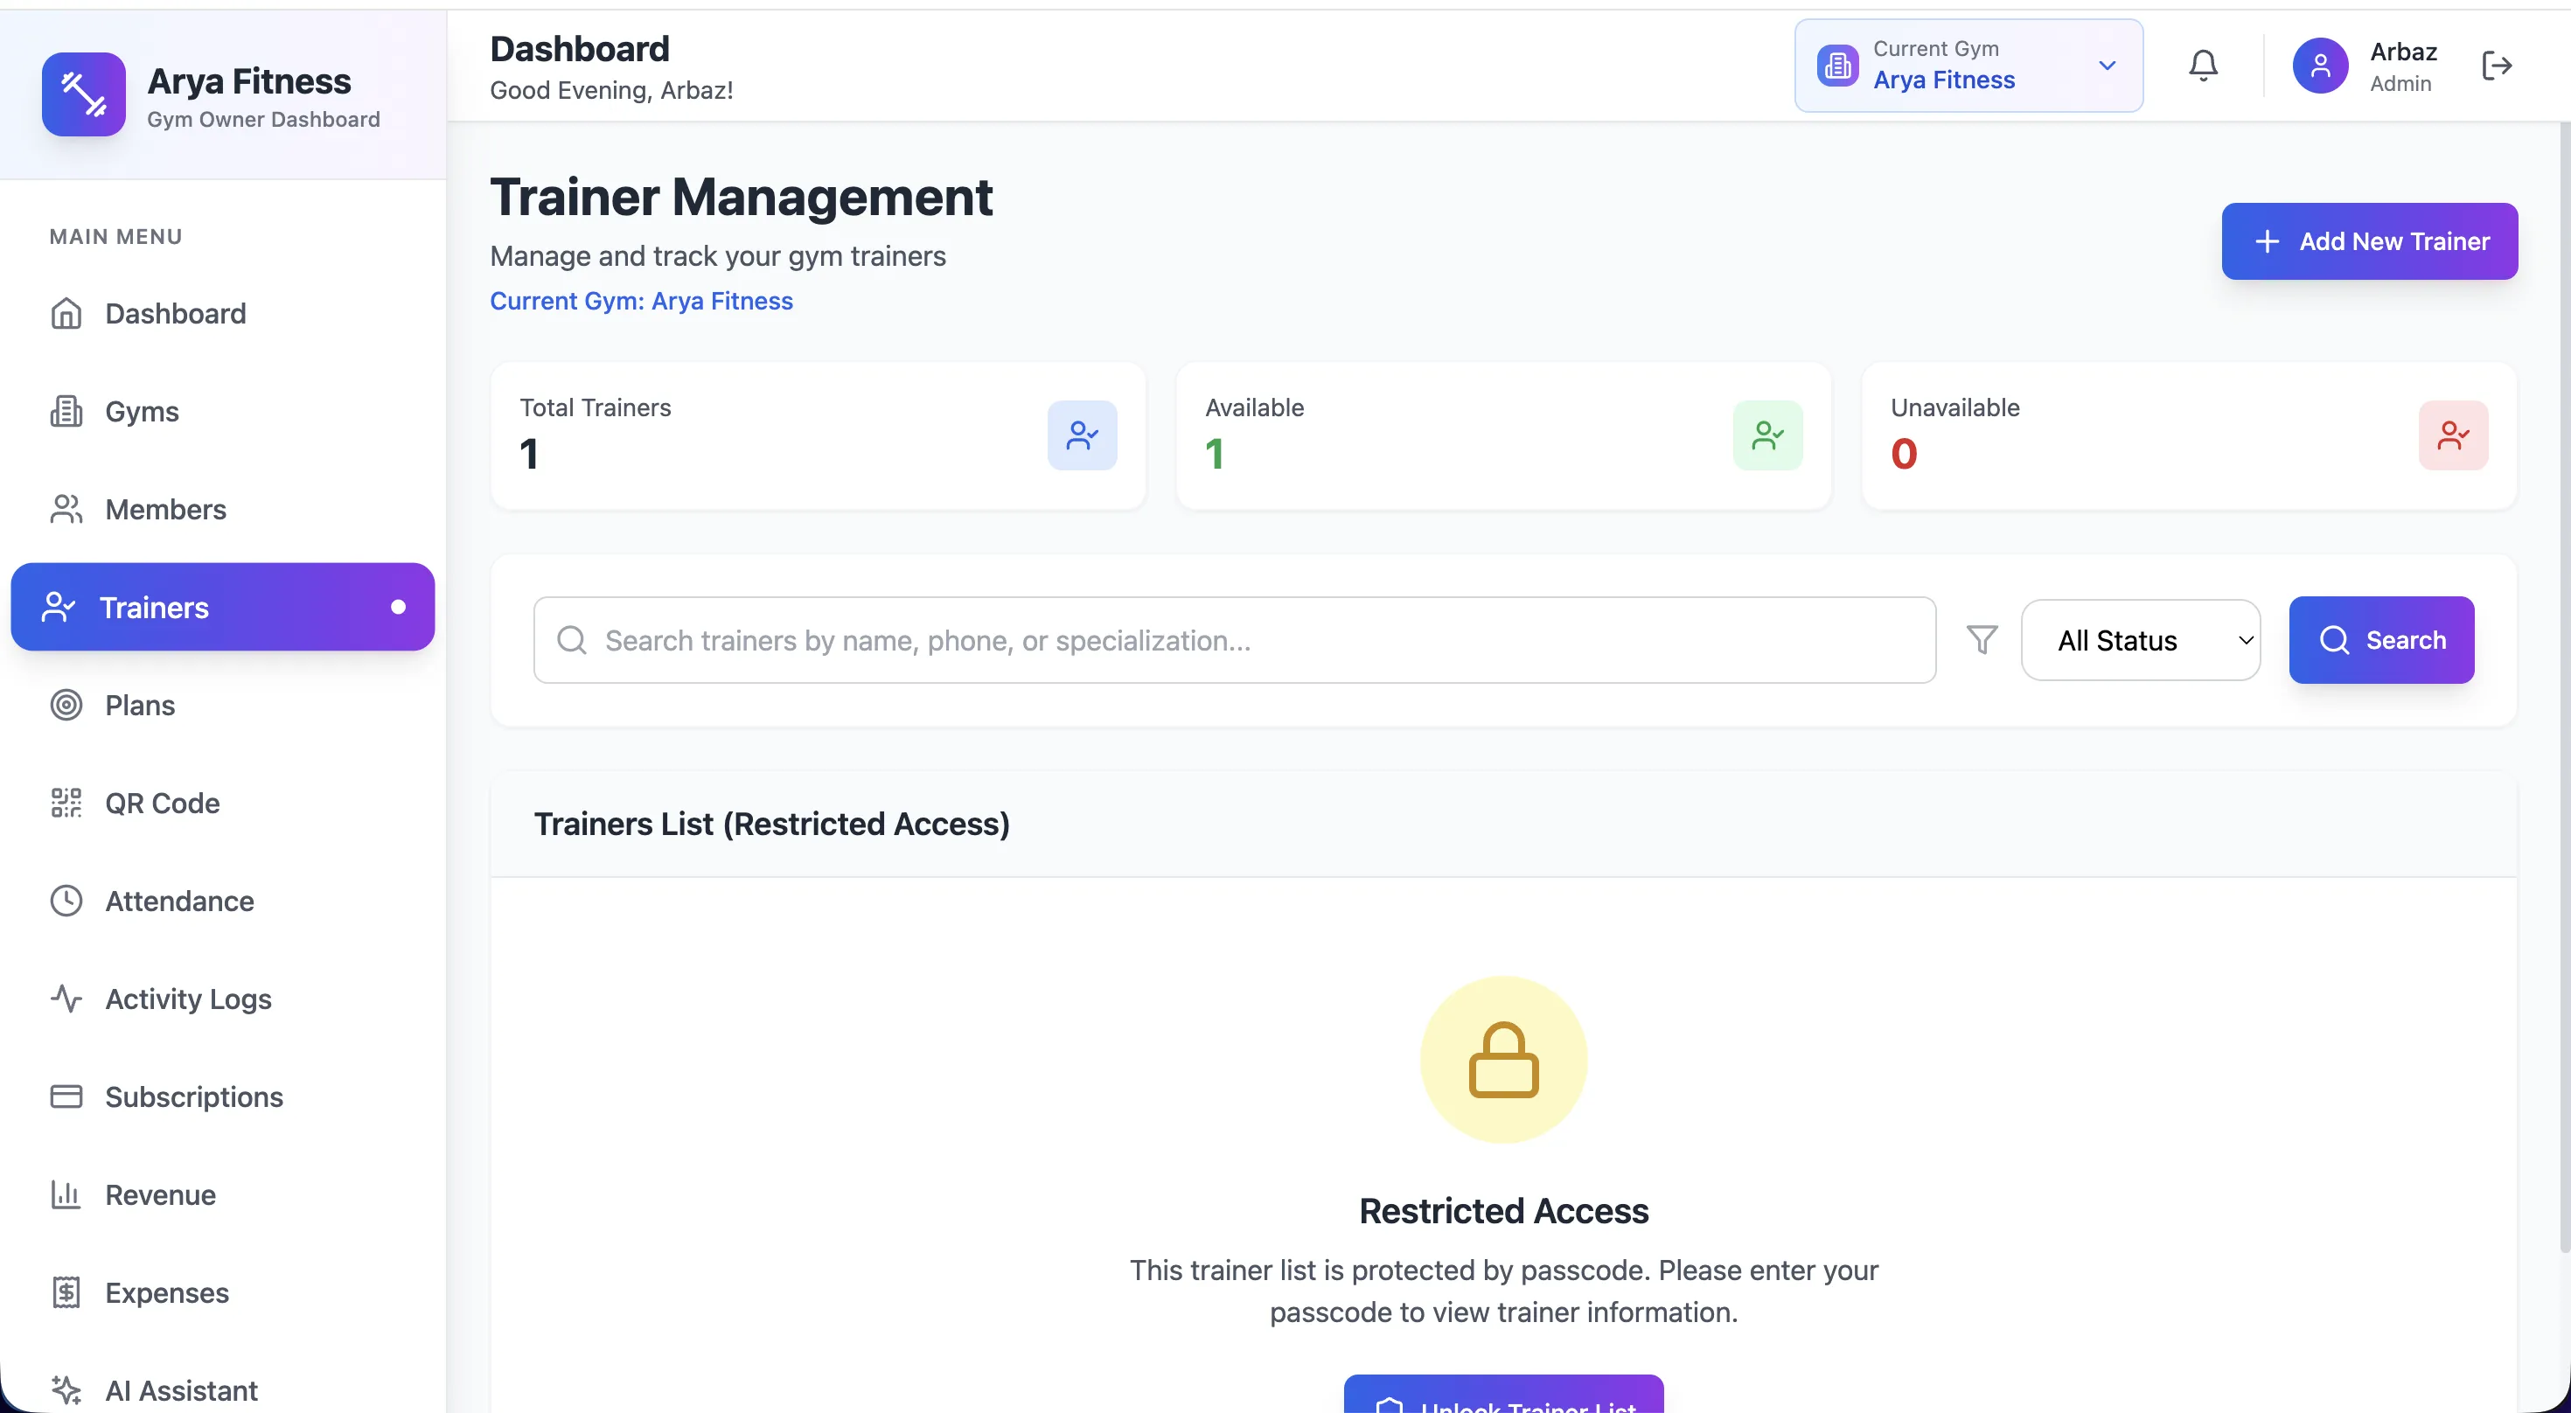Select the Gyms sidebar icon

click(66, 411)
